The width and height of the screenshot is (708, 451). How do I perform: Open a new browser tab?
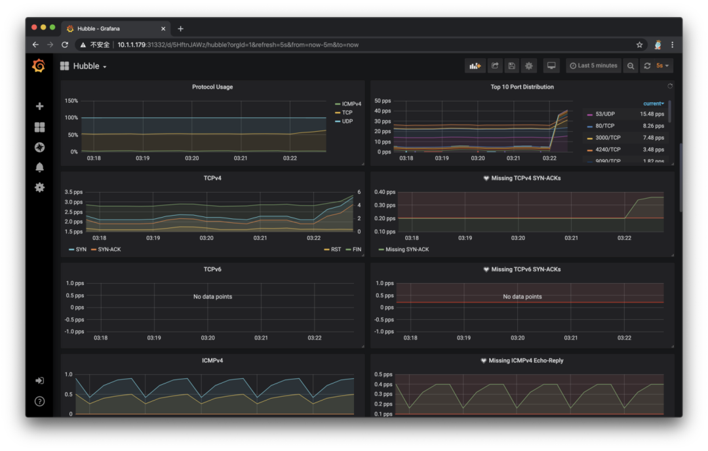[180, 28]
